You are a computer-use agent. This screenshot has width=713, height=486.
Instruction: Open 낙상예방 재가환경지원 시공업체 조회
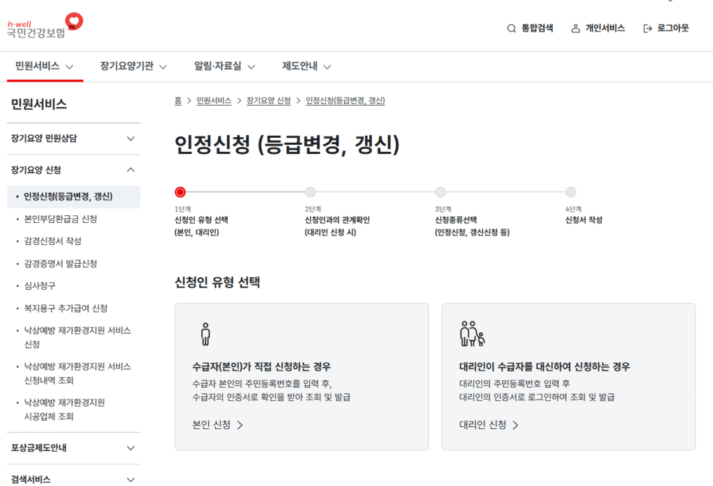click(64, 409)
